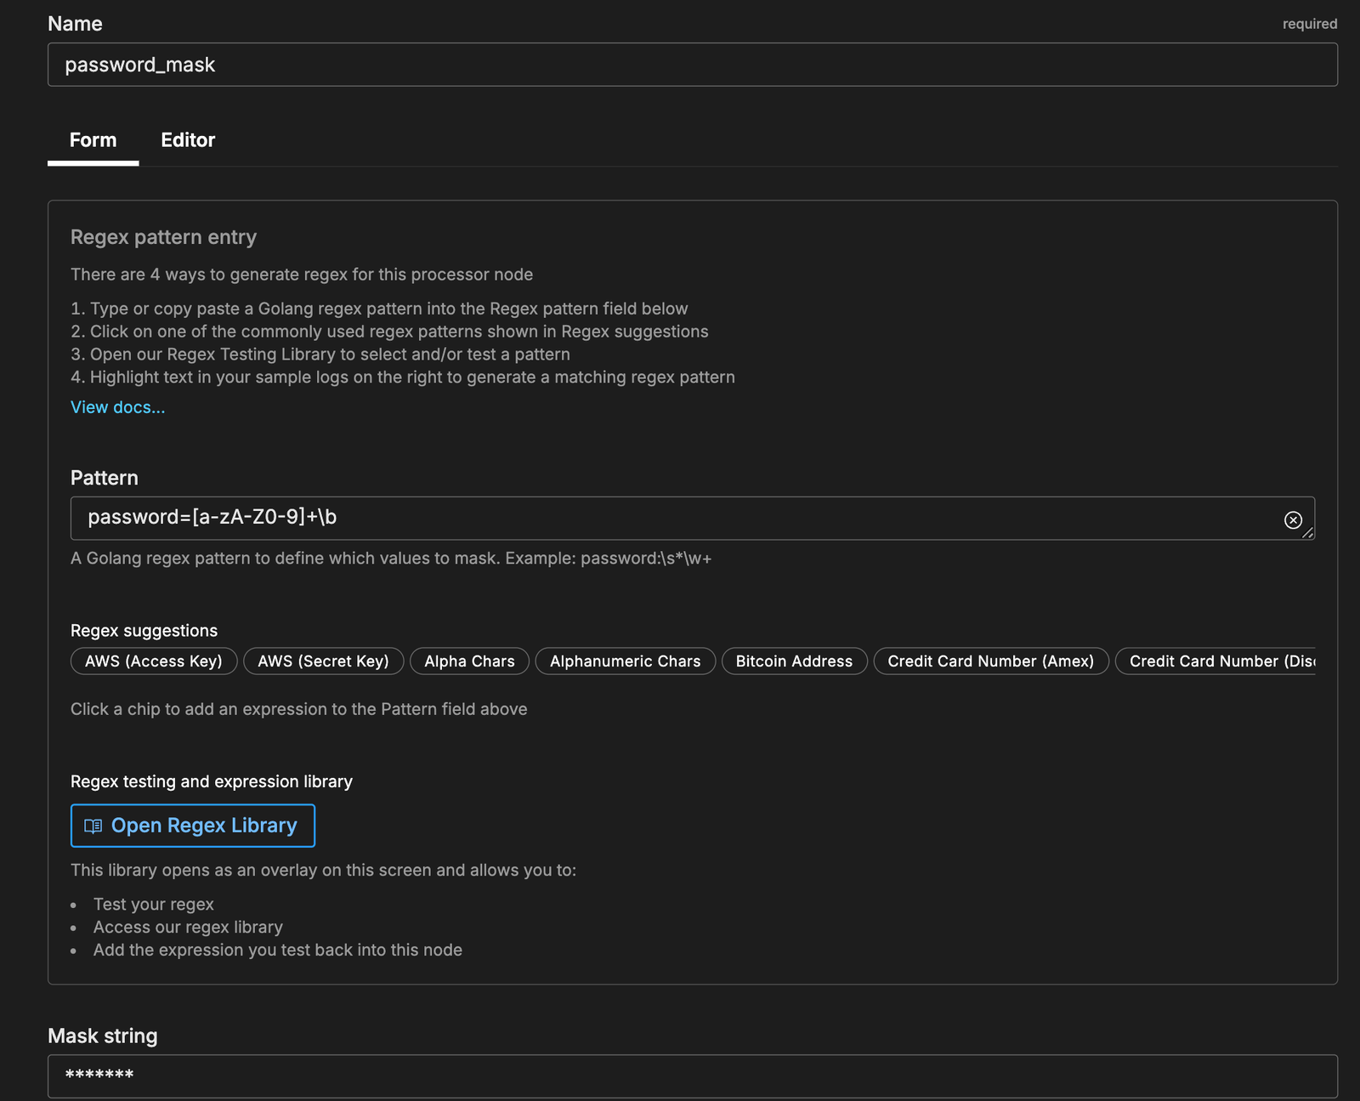Select the Form tab
The image size is (1360, 1101).
tap(93, 140)
